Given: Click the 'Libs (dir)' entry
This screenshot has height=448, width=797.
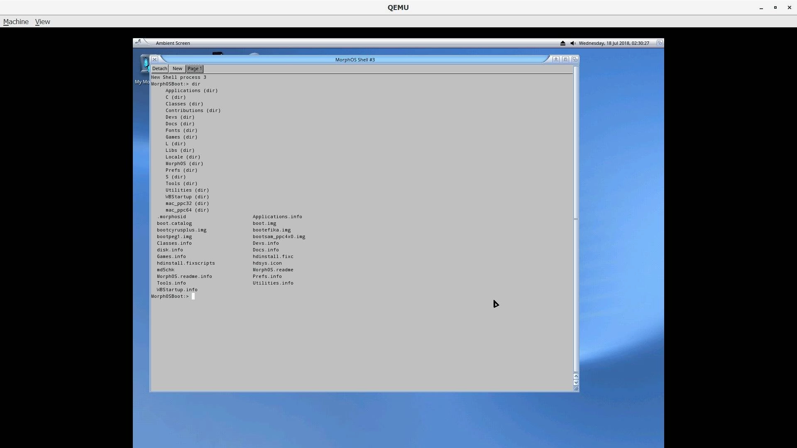Looking at the screenshot, I should (x=180, y=150).
